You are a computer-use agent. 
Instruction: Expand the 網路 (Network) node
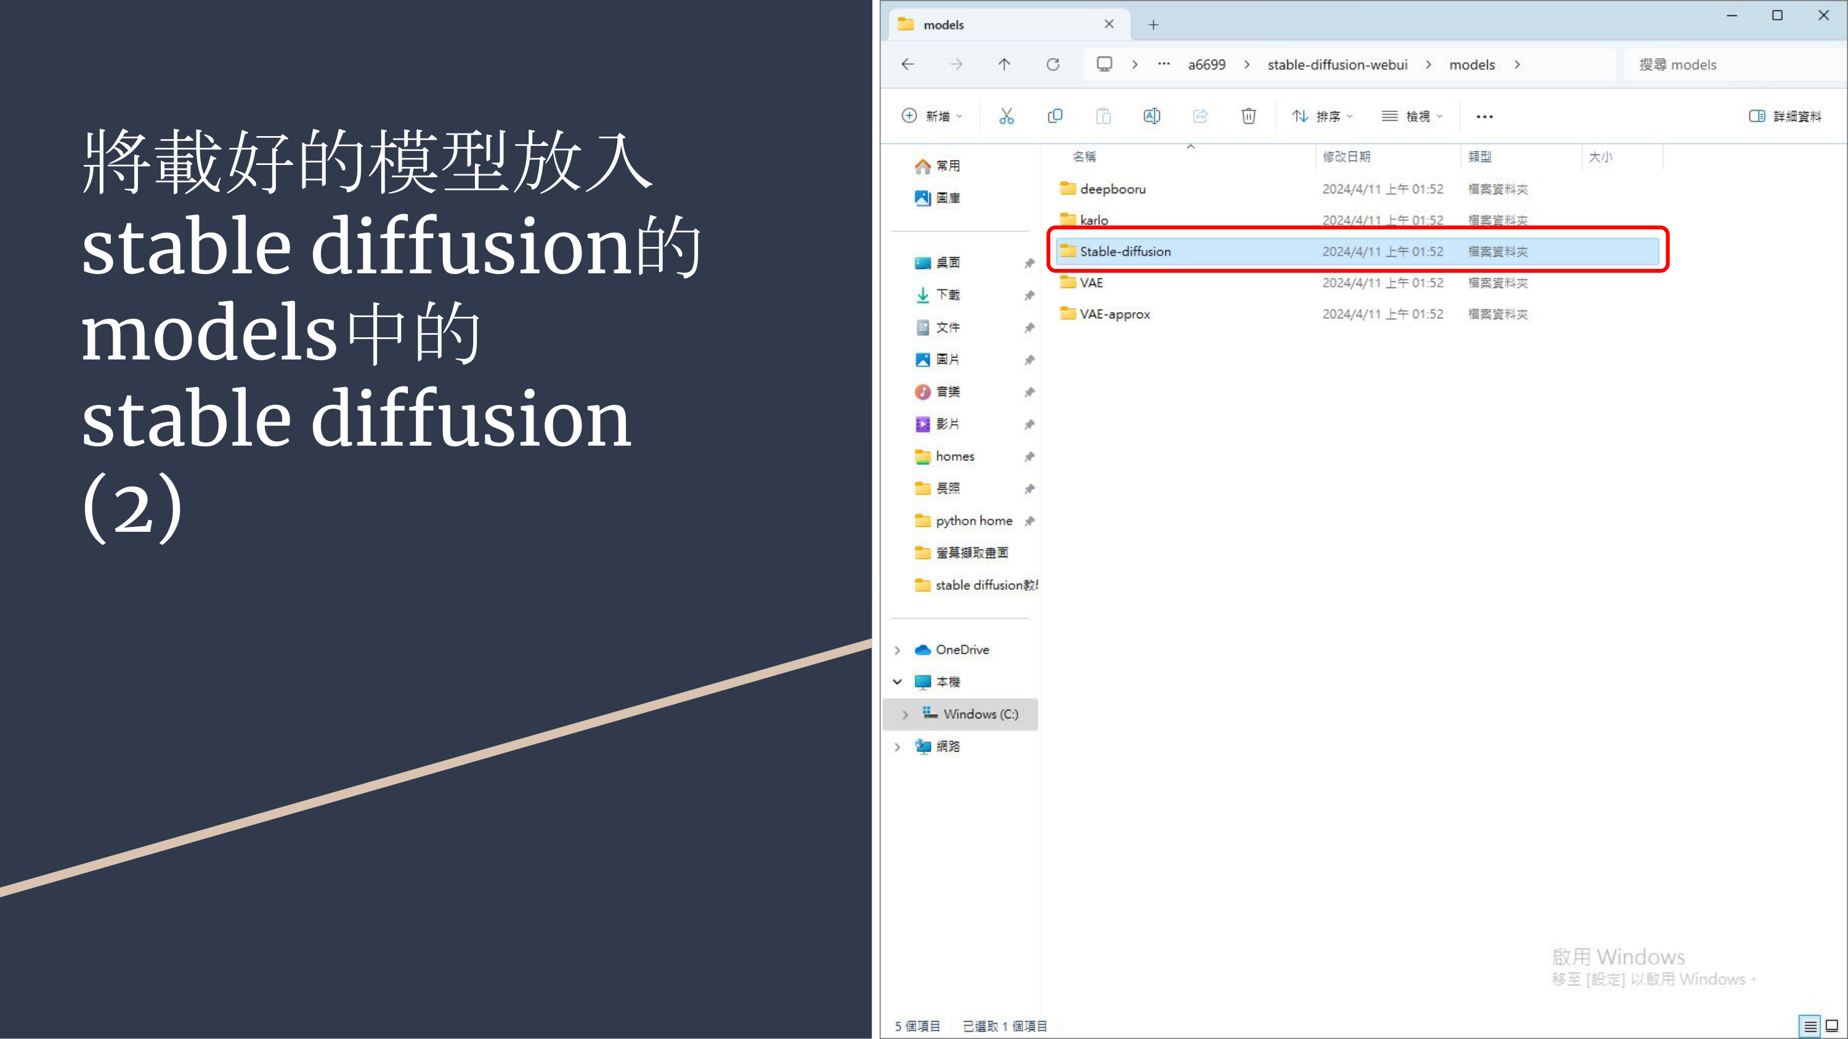(x=898, y=747)
